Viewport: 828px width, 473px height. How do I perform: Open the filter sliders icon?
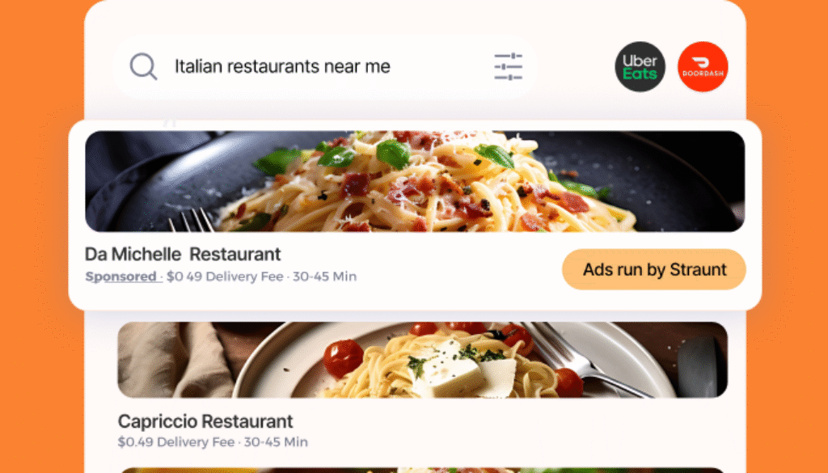coord(508,66)
